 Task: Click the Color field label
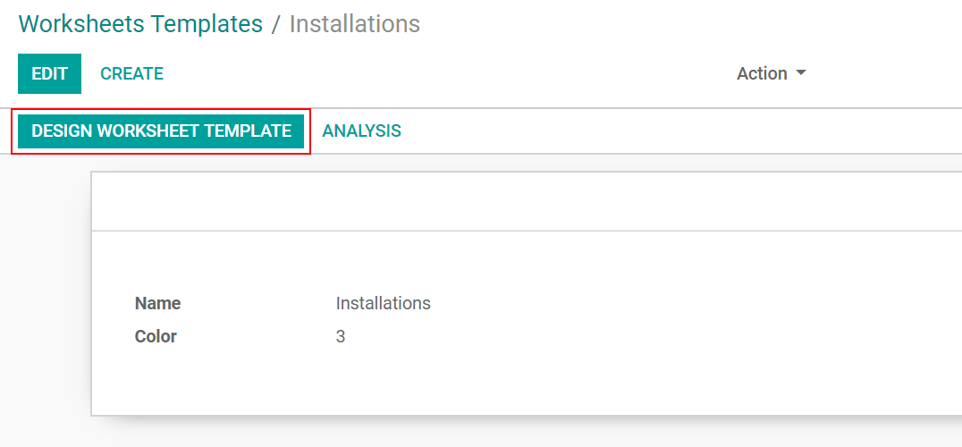click(156, 337)
